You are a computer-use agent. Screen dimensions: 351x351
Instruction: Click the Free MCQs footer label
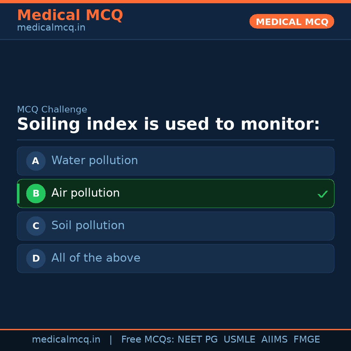[148, 340]
